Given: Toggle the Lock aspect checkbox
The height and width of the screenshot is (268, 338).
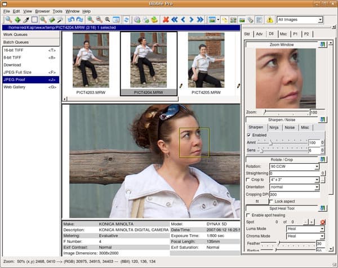Looking at the screenshot, I should (x=271, y=201).
